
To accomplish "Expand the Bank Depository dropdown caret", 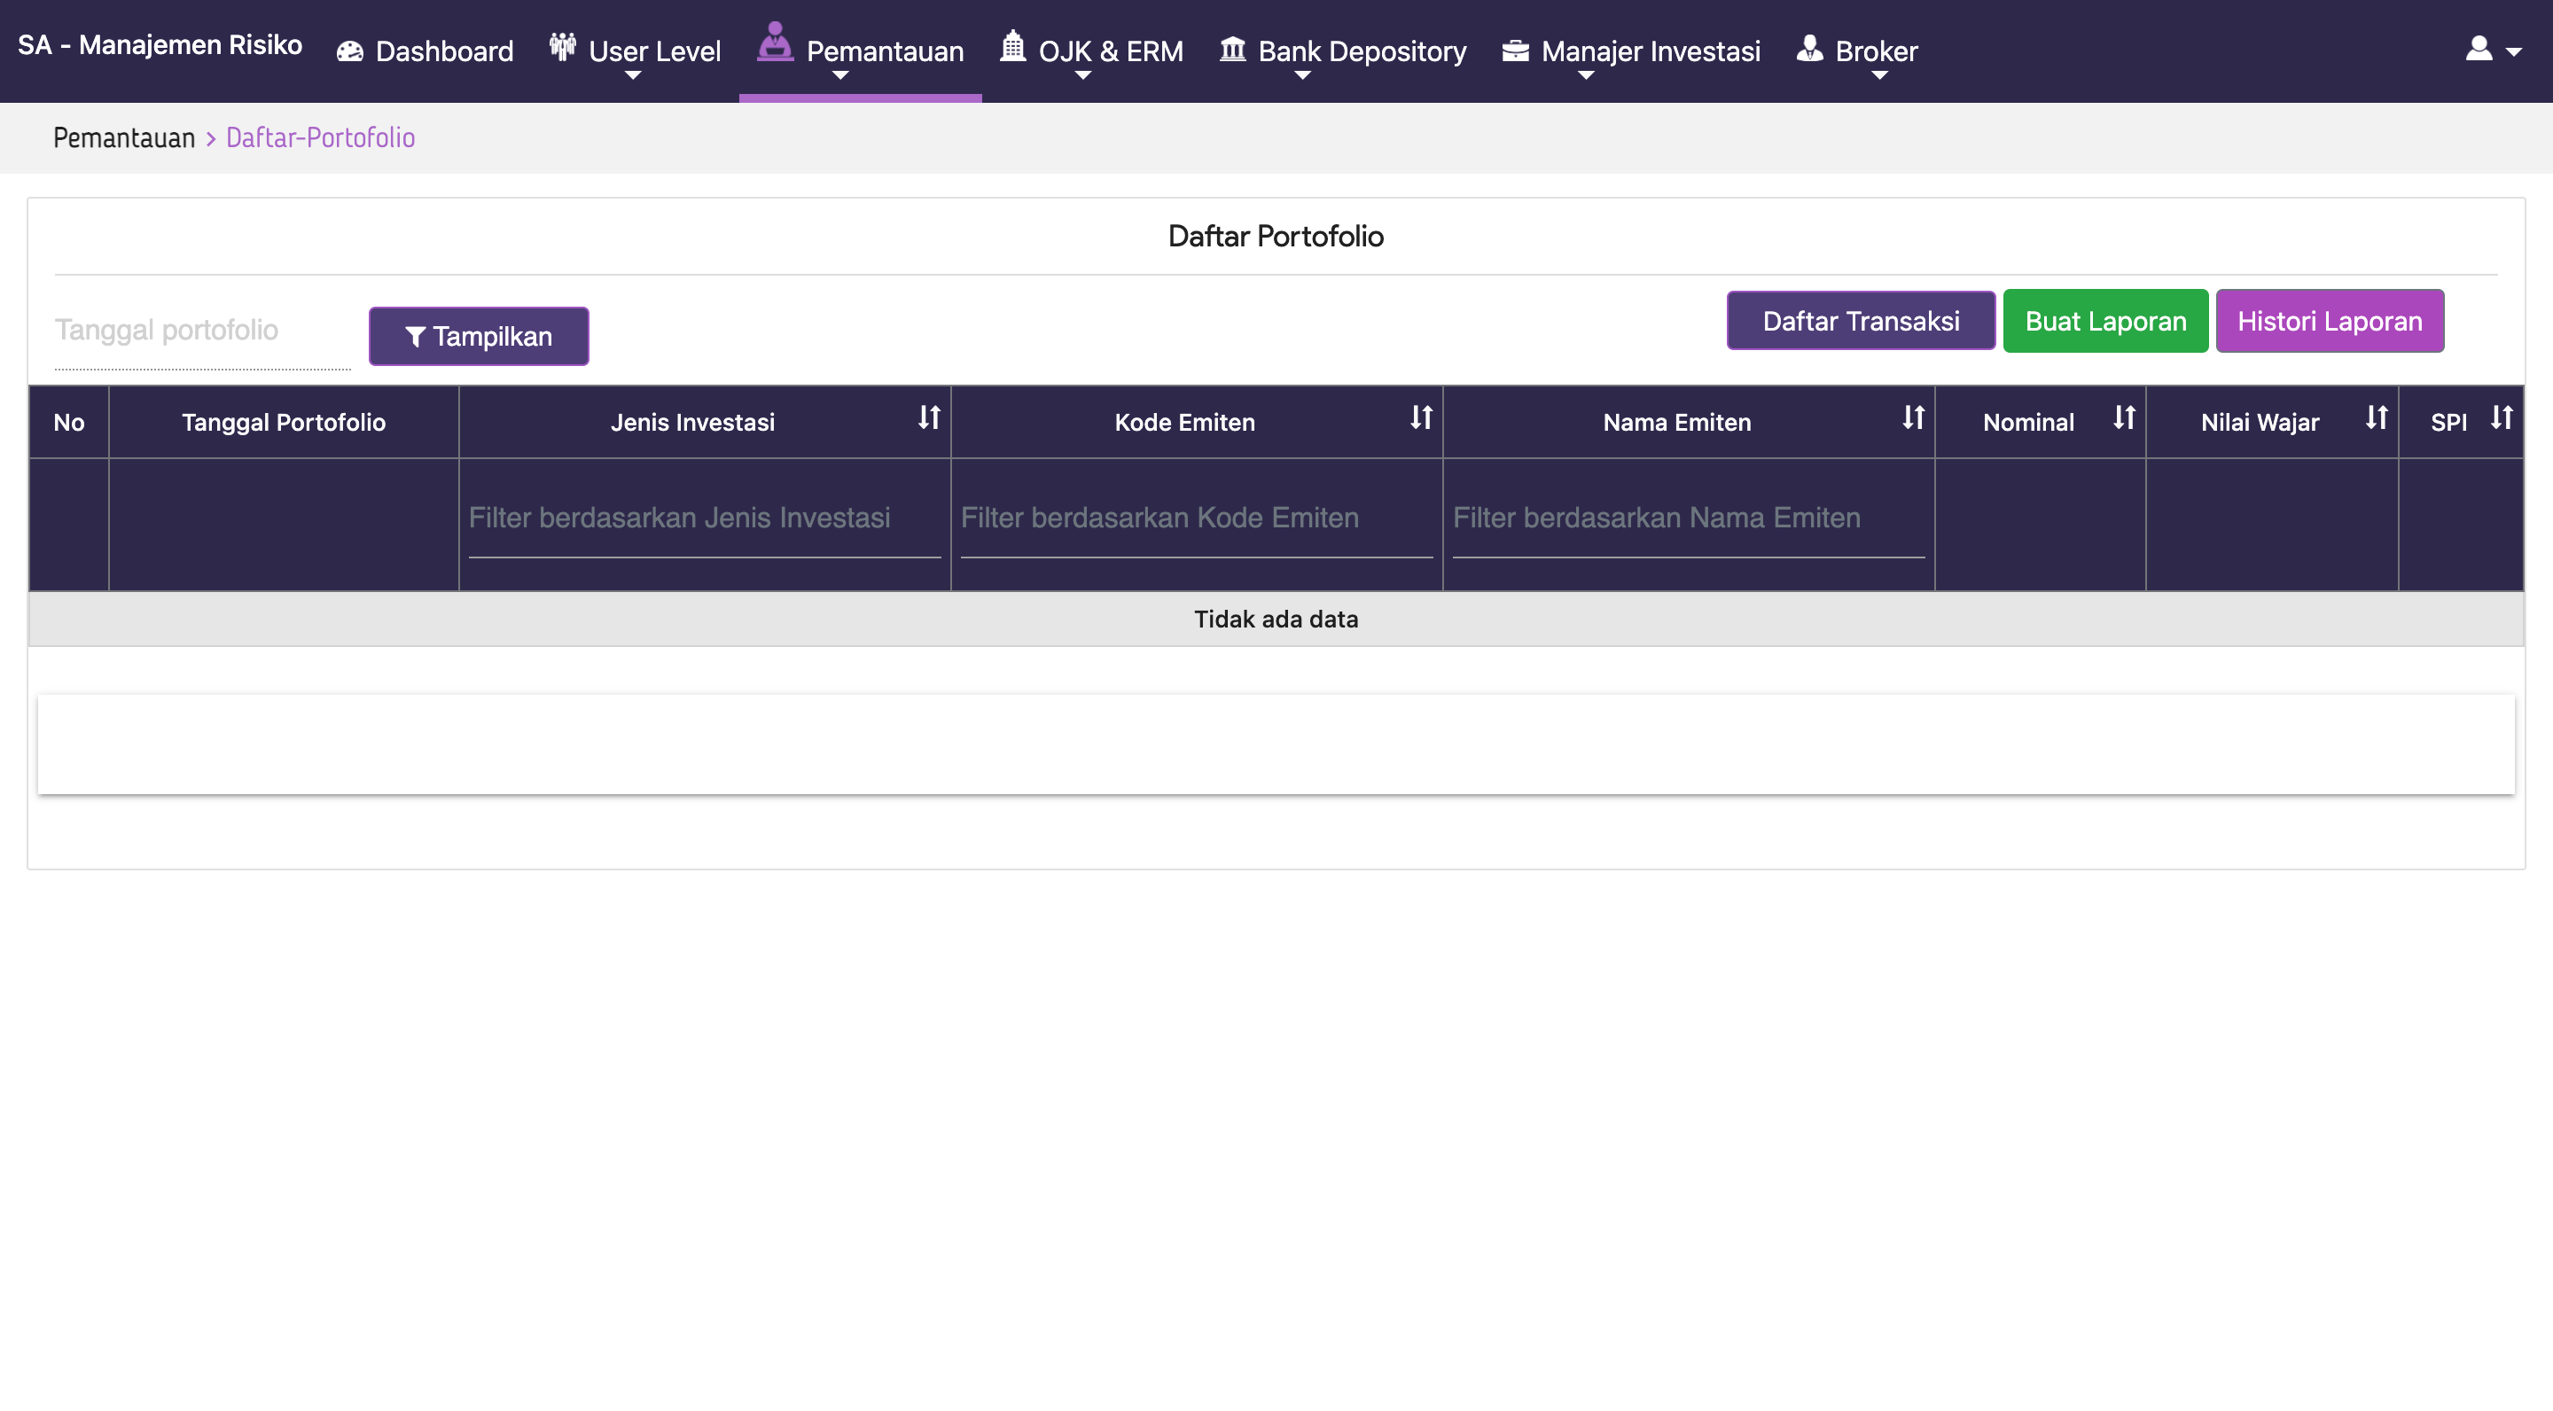I will (x=1302, y=75).
